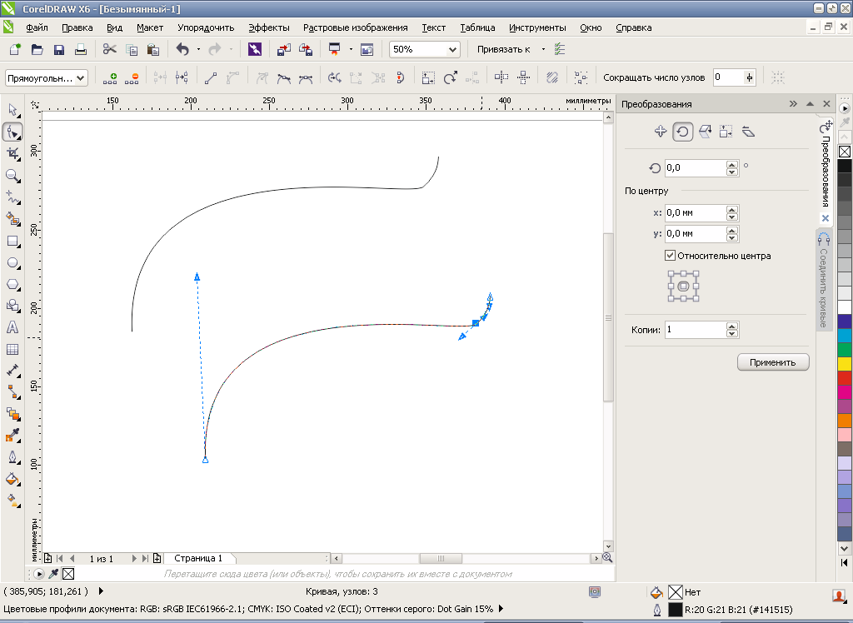
Task: Select the Shape edit tool
Action: click(12, 132)
